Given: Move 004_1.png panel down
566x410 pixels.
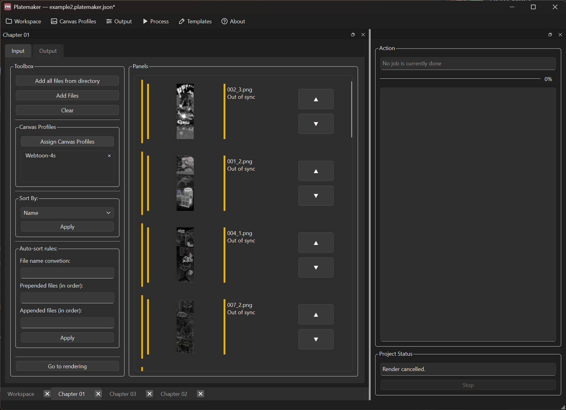Looking at the screenshot, I should click(x=316, y=268).
